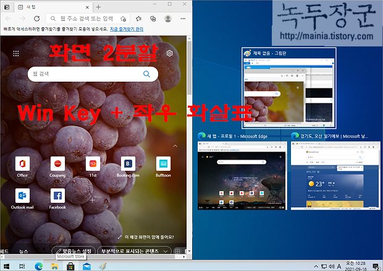Open the Edge profile avatar
383x271 pixels.
pos(168,19)
